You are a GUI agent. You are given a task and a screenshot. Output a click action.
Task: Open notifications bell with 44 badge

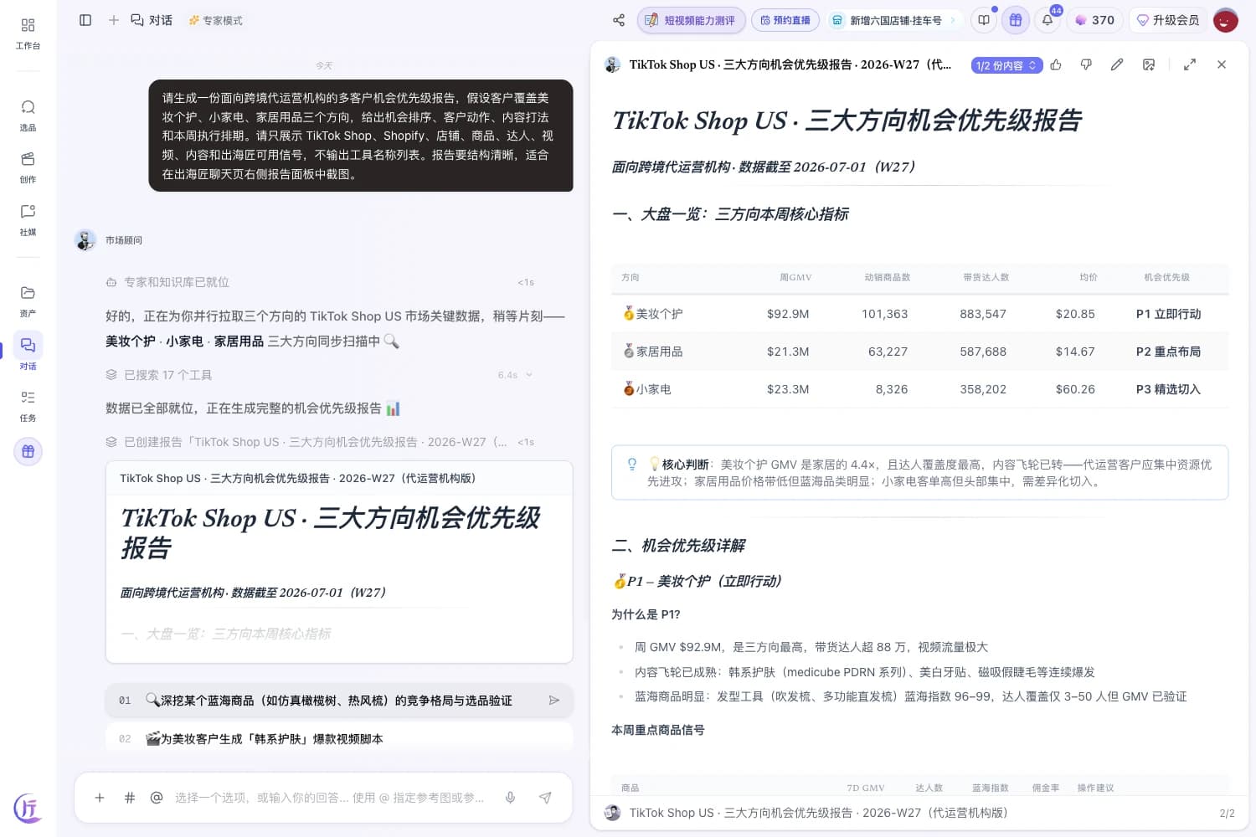[x=1048, y=20]
